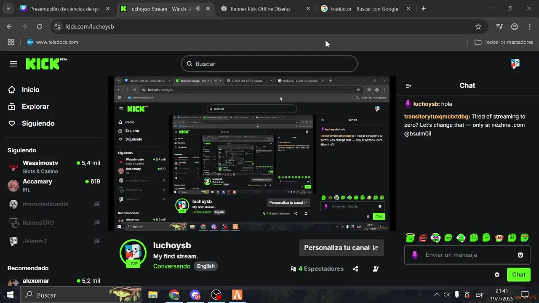Click the red-hat face emote
This screenshot has width=539, height=303.
(x=499, y=238)
